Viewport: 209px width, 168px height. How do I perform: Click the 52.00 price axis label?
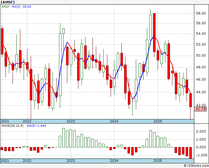coord(201,44)
